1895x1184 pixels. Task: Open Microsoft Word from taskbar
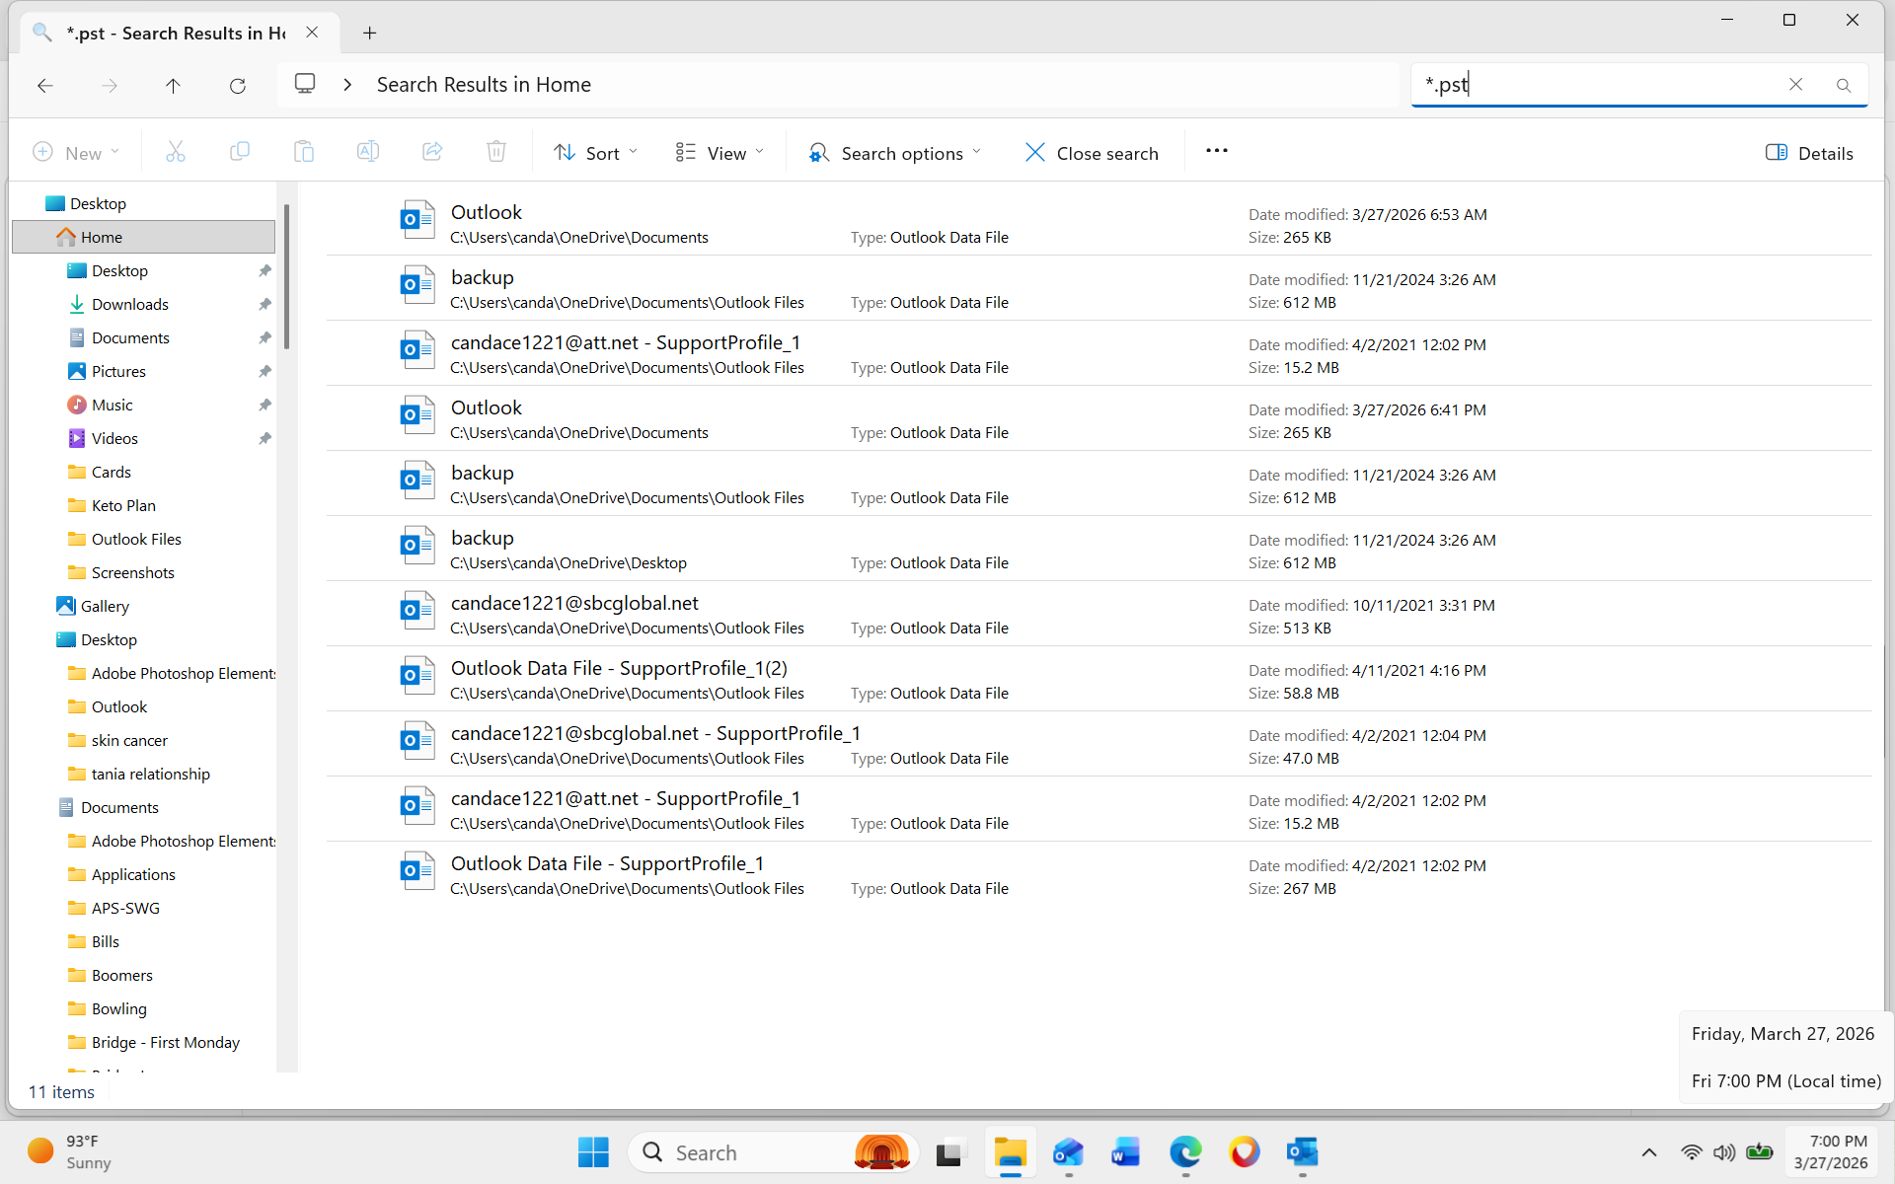(1125, 1152)
